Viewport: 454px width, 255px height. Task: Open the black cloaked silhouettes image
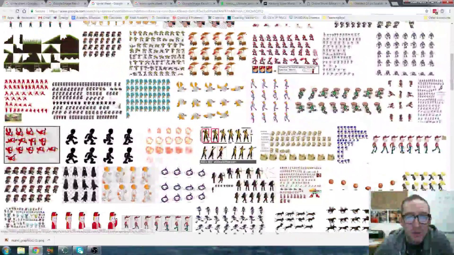[80, 185]
